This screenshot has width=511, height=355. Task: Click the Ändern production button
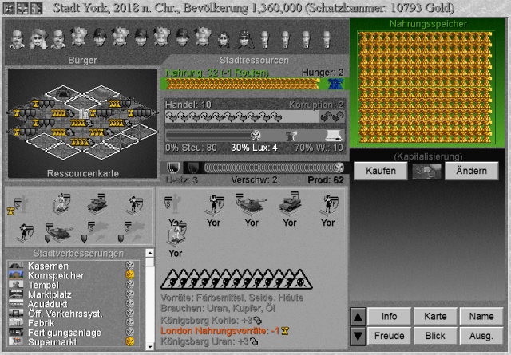471,171
